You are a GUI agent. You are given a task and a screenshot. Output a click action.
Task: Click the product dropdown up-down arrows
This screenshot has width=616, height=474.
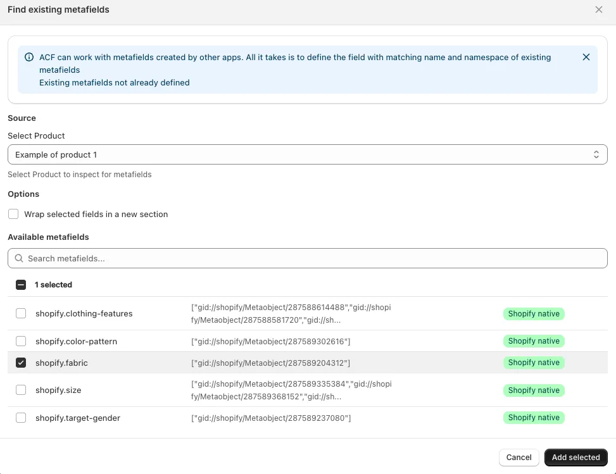(596, 154)
